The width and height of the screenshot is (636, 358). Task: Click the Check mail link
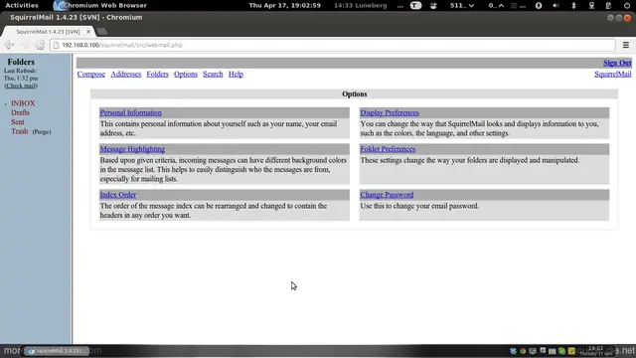[21, 86]
